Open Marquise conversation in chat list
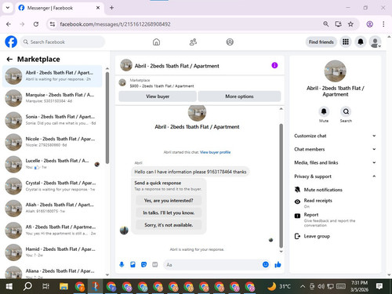392x294 pixels. (x=52, y=98)
